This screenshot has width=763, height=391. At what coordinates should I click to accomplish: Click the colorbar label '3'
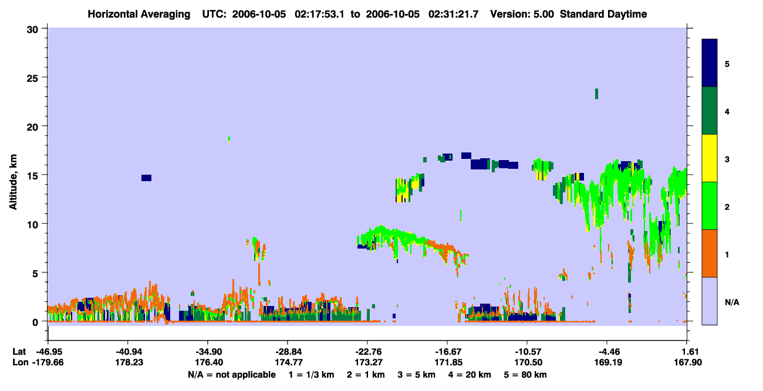point(727,158)
